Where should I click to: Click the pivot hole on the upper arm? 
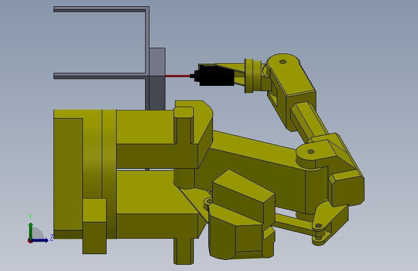pos(283,62)
